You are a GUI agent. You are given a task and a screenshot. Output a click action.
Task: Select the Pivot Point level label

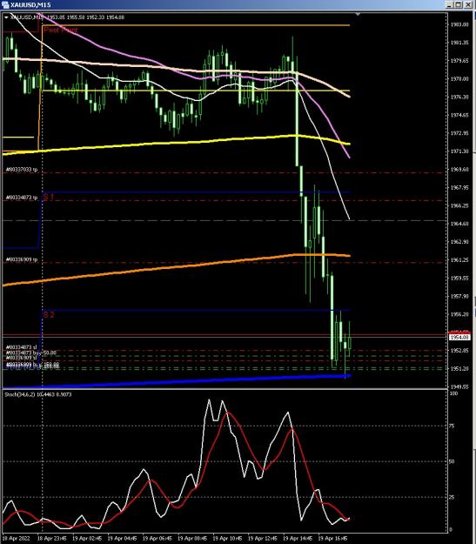tap(60, 30)
